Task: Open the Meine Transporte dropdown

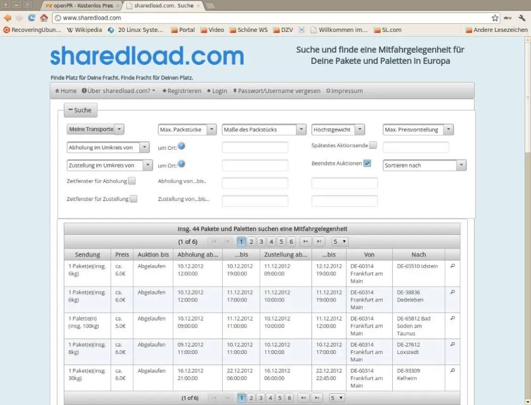Action: point(96,129)
